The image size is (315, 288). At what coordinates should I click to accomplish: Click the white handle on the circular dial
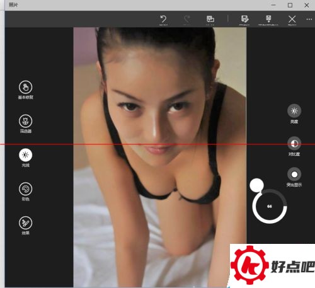click(x=256, y=185)
